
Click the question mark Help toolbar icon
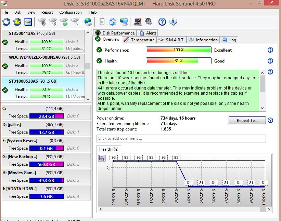point(162,22)
